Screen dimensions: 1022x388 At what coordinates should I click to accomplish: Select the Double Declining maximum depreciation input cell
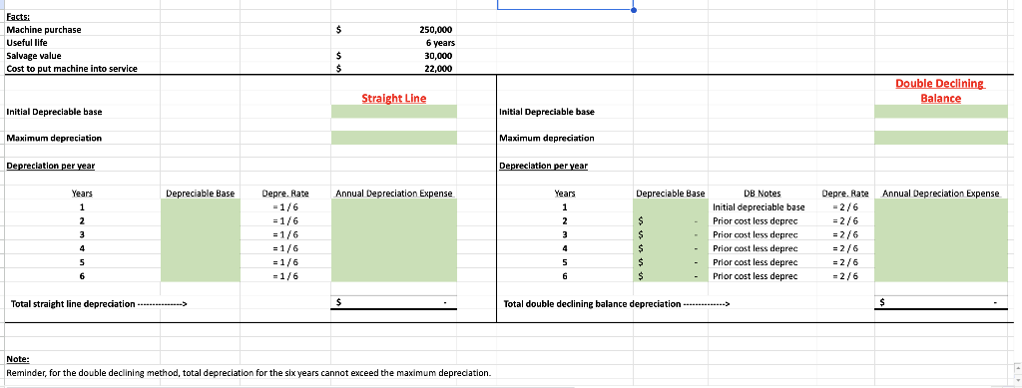click(940, 138)
